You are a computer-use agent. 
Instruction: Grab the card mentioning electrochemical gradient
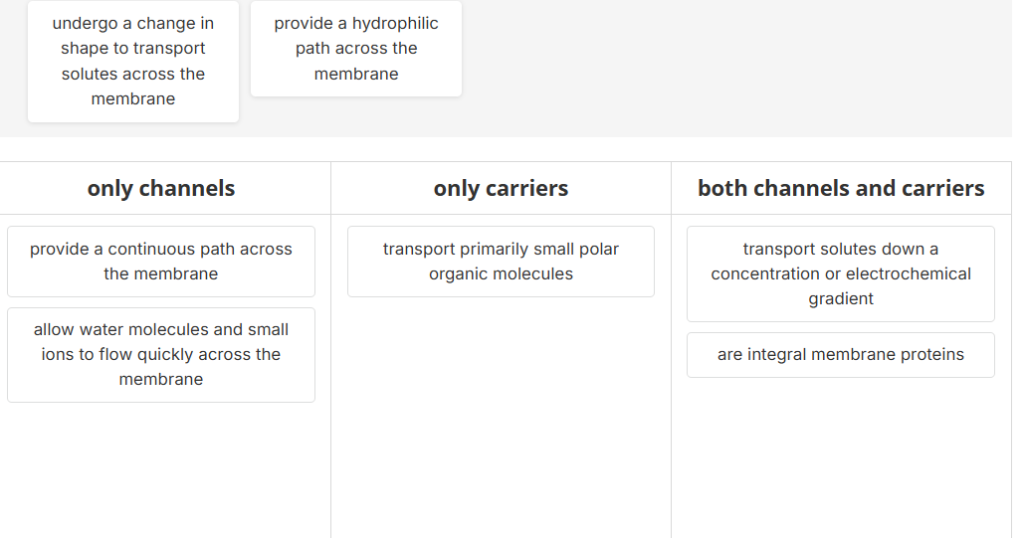click(841, 273)
